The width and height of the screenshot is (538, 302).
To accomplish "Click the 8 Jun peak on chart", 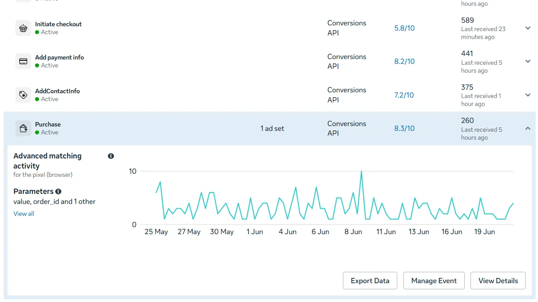I will pos(361,172).
